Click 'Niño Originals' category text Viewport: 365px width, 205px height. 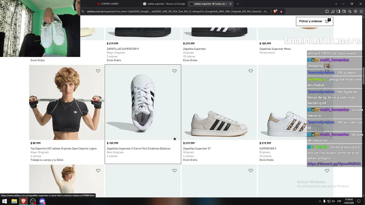pos(115,152)
